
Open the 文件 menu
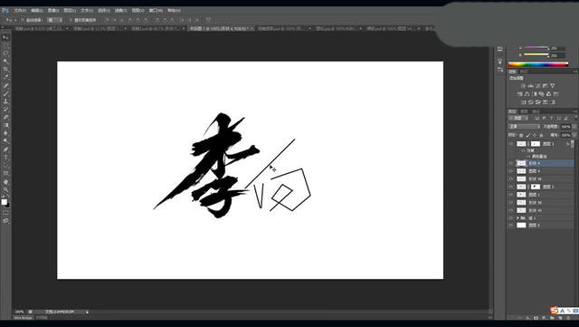[20, 10]
